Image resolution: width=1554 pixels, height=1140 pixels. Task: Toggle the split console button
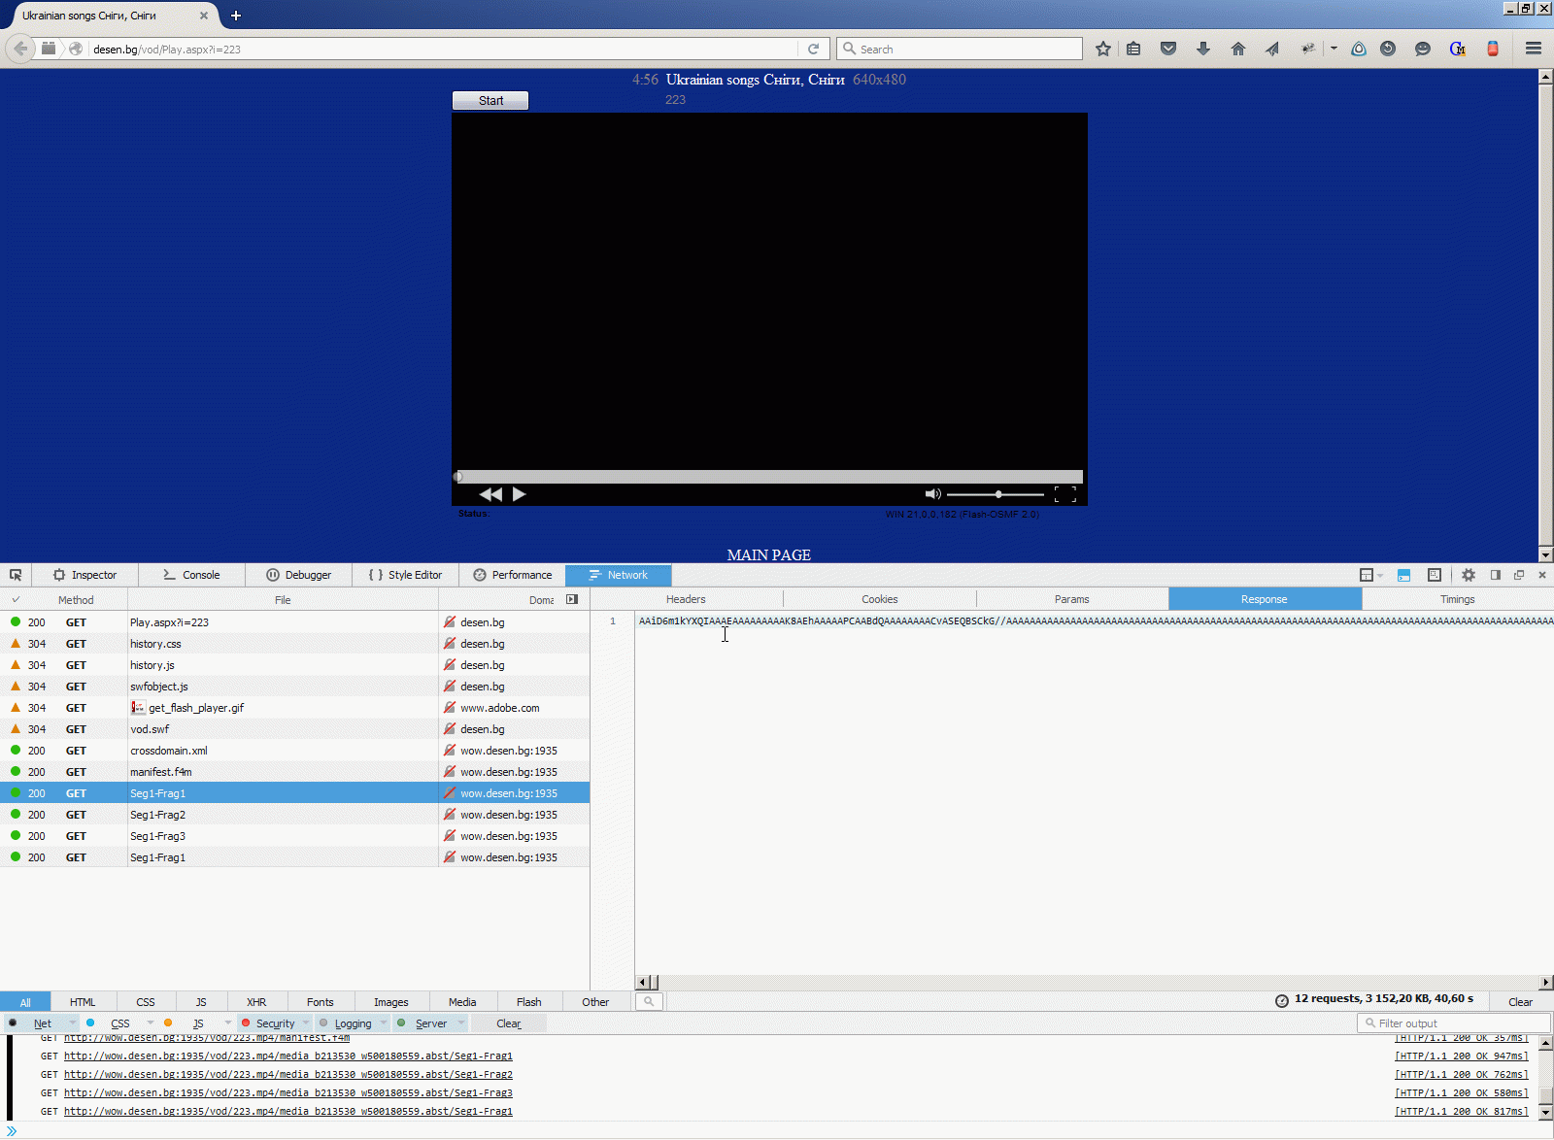(x=1403, y=575)
